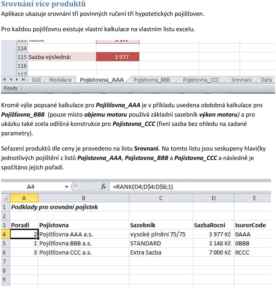Viewport: 276px width, 288px height.
Task: Click next sheet navigation arrow
Action: [17, 79]
